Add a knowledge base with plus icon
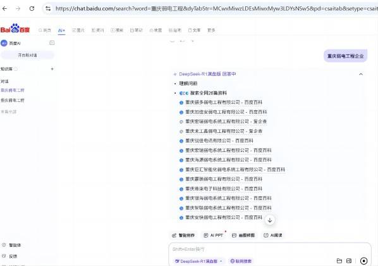 pos(52,69)
